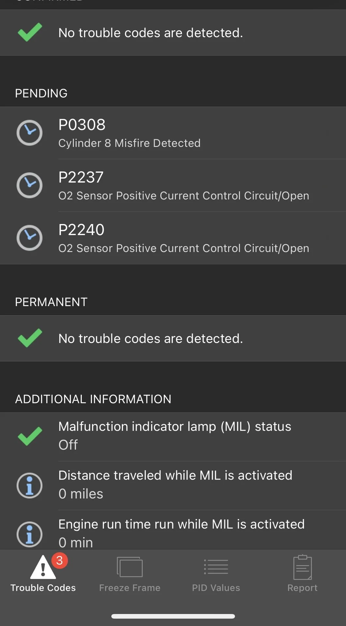Image resolution: width=346 pixels, height=626 pixels.
Task: Tap the green checkmark beside MIL status
Action: click(x=30, y=436)
